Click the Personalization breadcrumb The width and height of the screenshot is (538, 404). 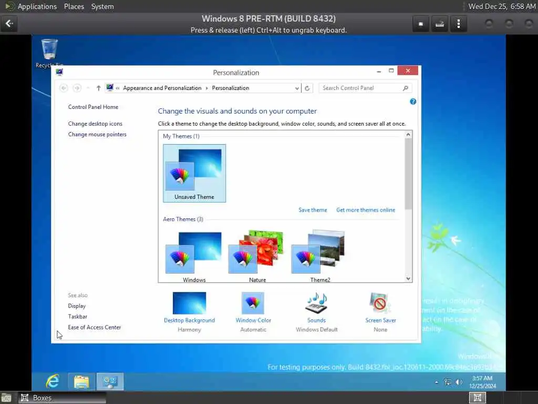pos(230,88)
